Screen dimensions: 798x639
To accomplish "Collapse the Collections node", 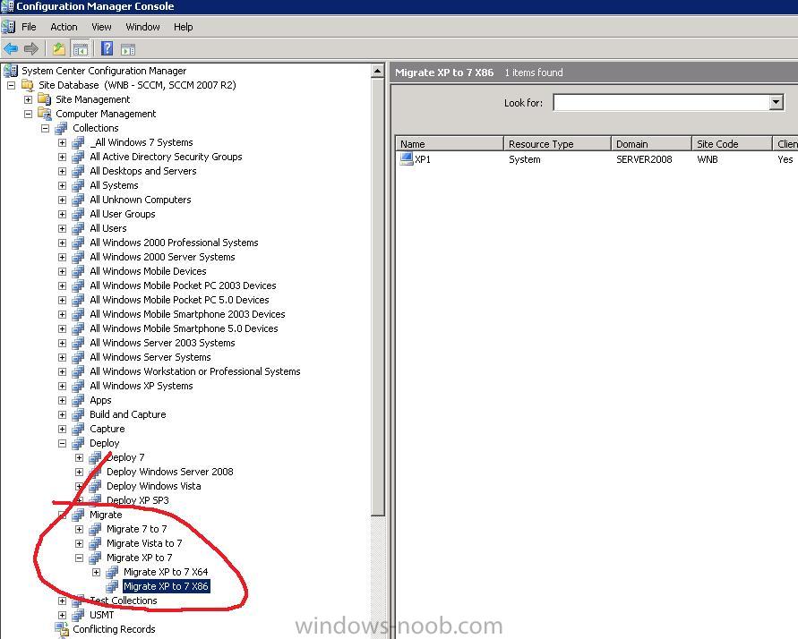I will 46,128.
